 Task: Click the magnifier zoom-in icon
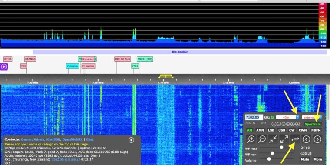coord(251,139)
